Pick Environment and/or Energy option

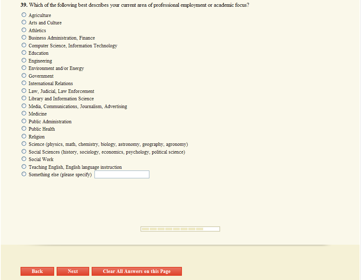pyautogui.click(x=24, y=68)
